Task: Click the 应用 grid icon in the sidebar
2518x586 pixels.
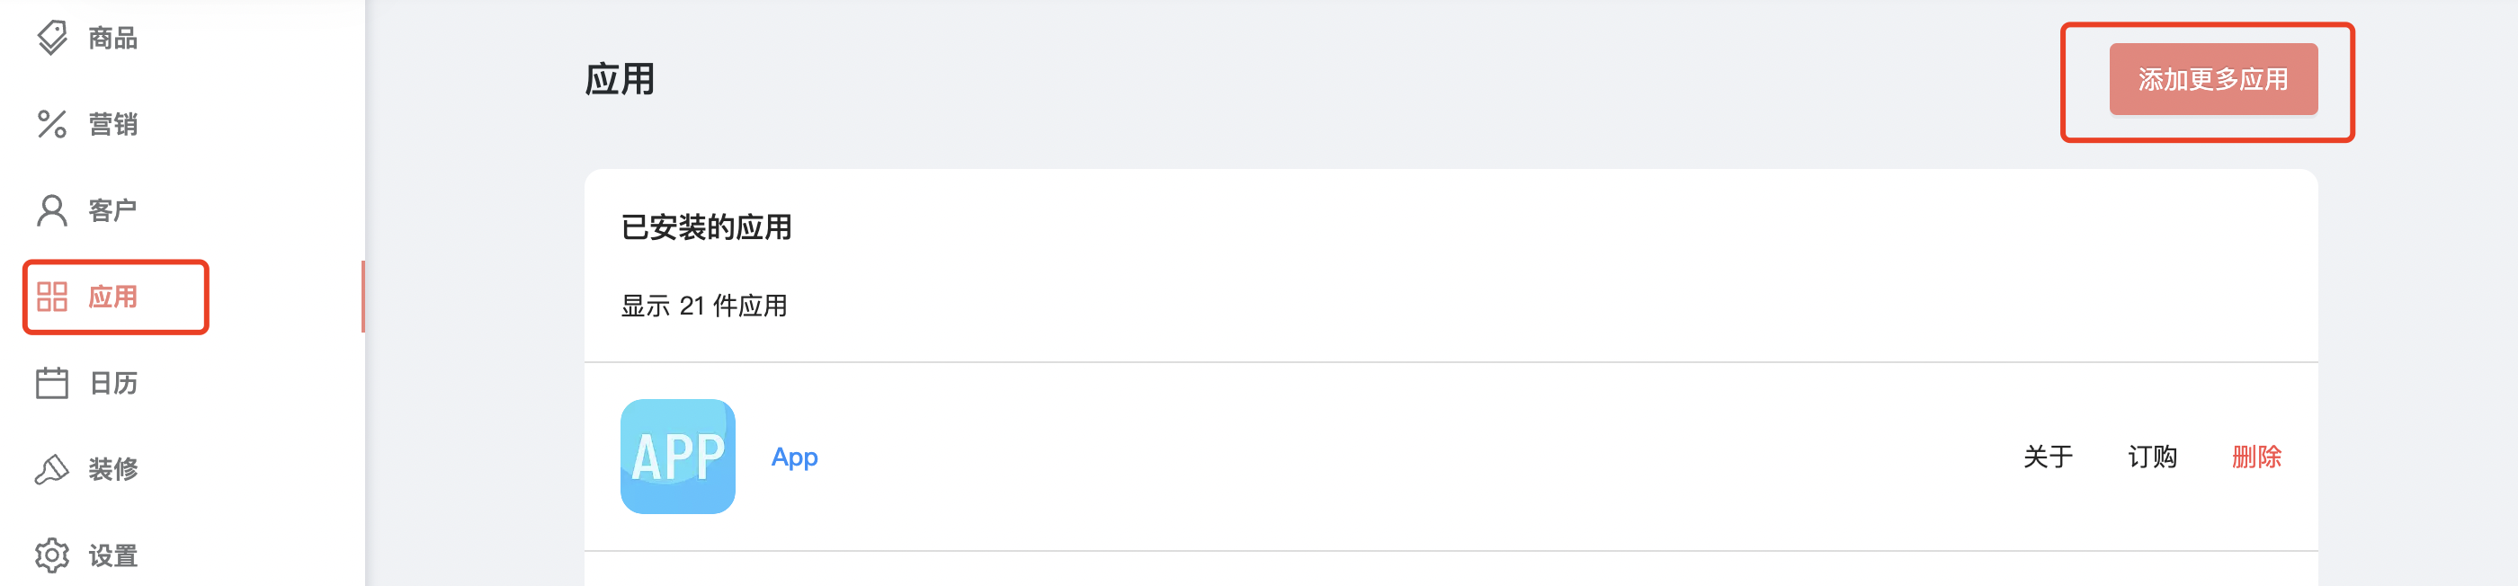Action: (x=52, y=296)
